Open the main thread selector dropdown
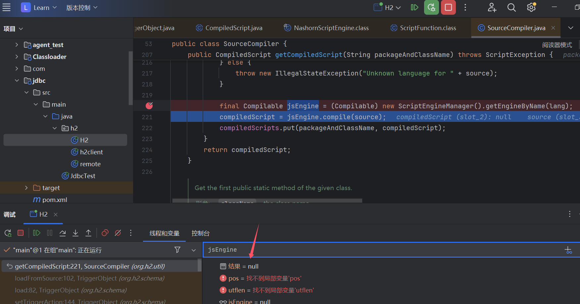The height and width of the screenshot is (304, 580). pos(194,250)
